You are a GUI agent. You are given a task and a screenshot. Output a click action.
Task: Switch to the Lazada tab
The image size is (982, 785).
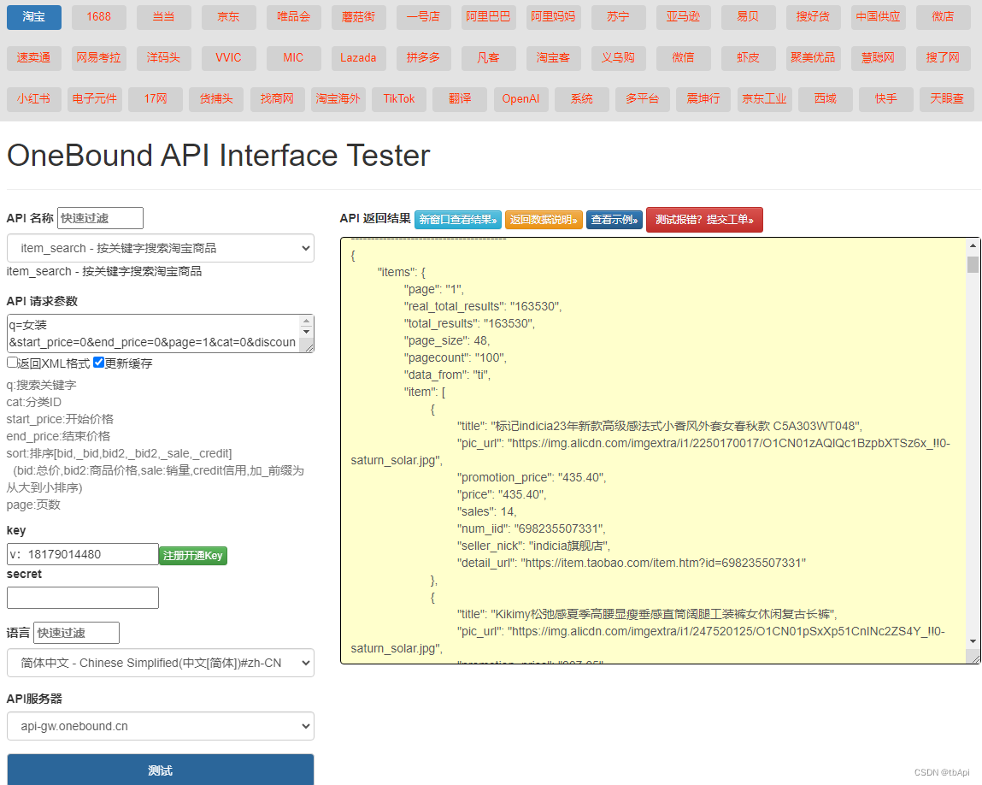[358, 57]
